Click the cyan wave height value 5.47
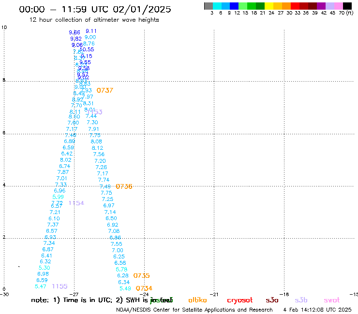This screenshot has width=358, height=314. 41,286
